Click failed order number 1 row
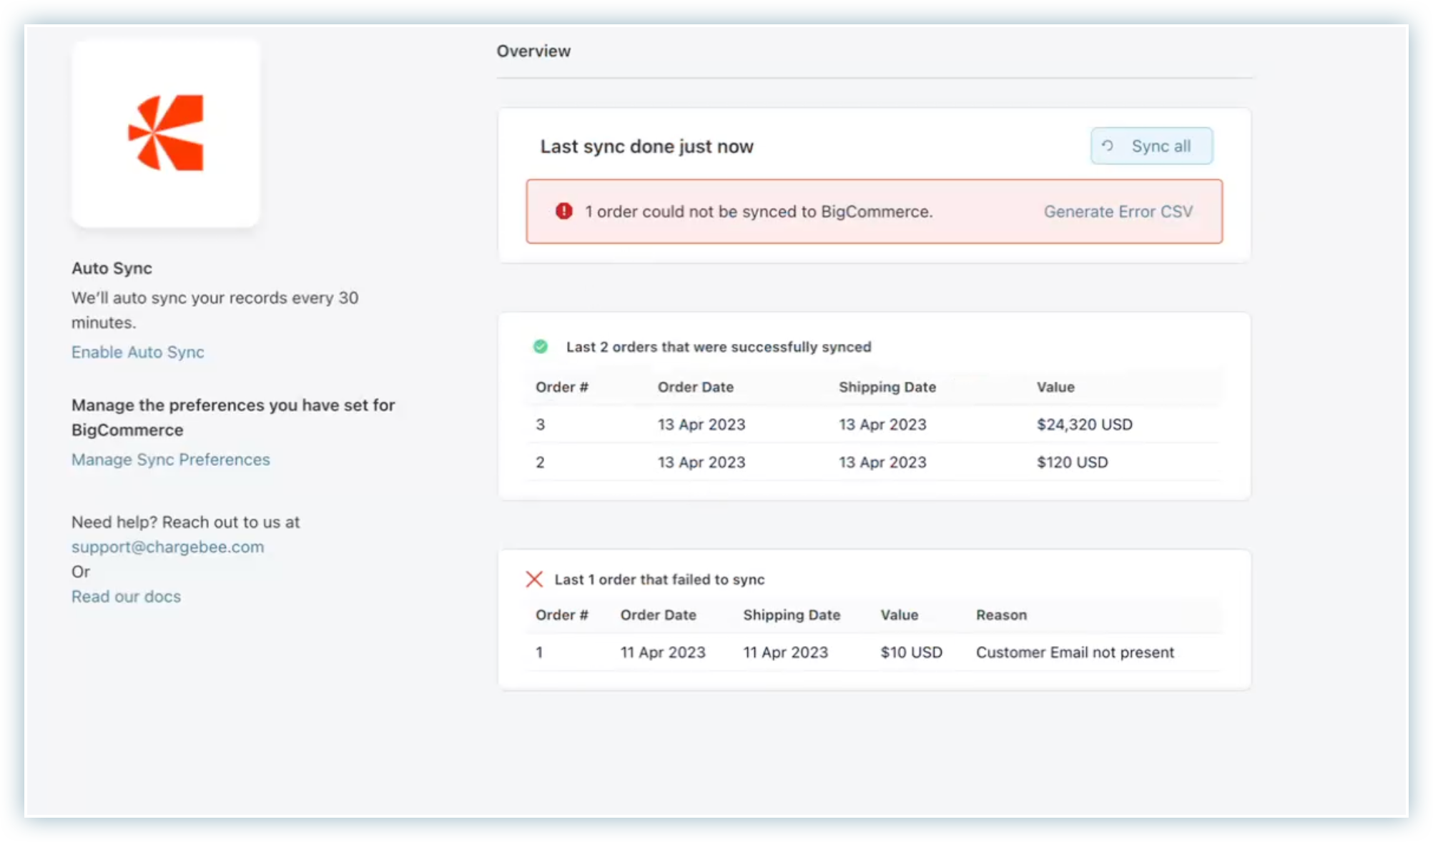Viewport: 1433px width, 842px height. pyautogui.click(x=540, y=653)
